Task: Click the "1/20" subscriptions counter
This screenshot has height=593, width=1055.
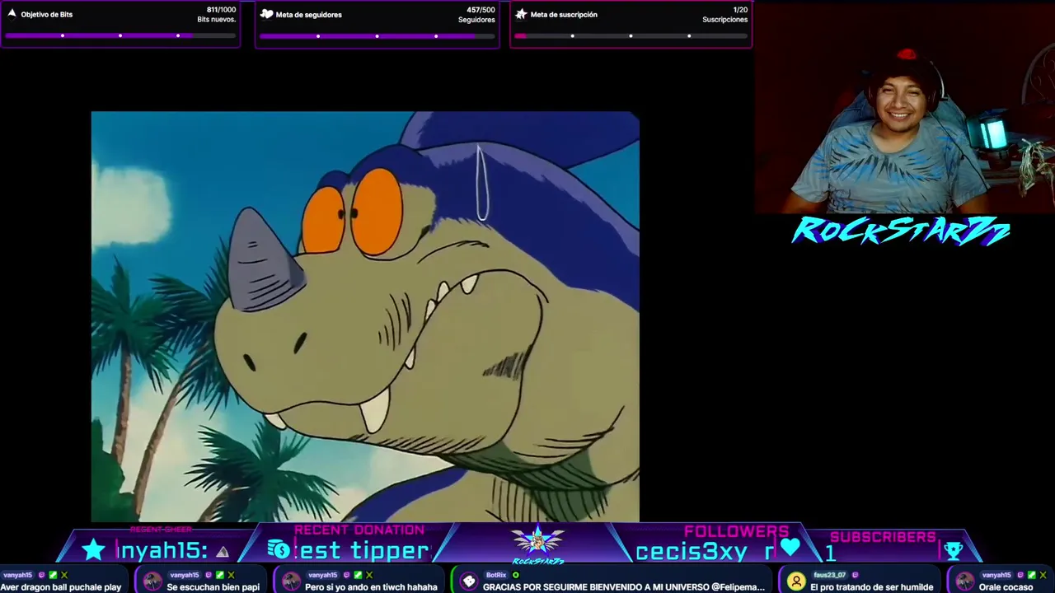Action: click(740, 10)
